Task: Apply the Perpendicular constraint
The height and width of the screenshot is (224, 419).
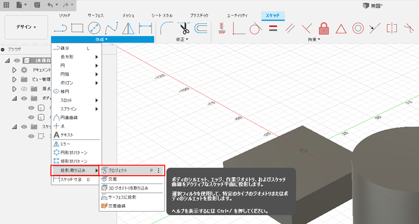Action: (x=307, y=28)
